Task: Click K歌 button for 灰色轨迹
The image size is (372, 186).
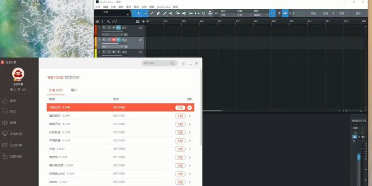Action: point(180,133)
